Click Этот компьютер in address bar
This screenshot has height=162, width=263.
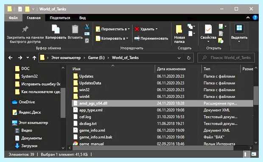[x=66, y=58]
